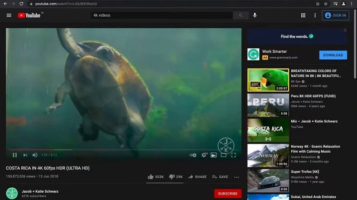Open 'BREATHTAKING COLORS OF NATURE IN 8K' title
Screen dimensions: 357x200
point(316,73)
